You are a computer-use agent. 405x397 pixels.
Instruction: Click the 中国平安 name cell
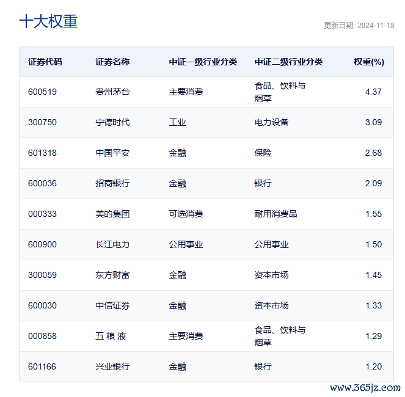[112, 153]
